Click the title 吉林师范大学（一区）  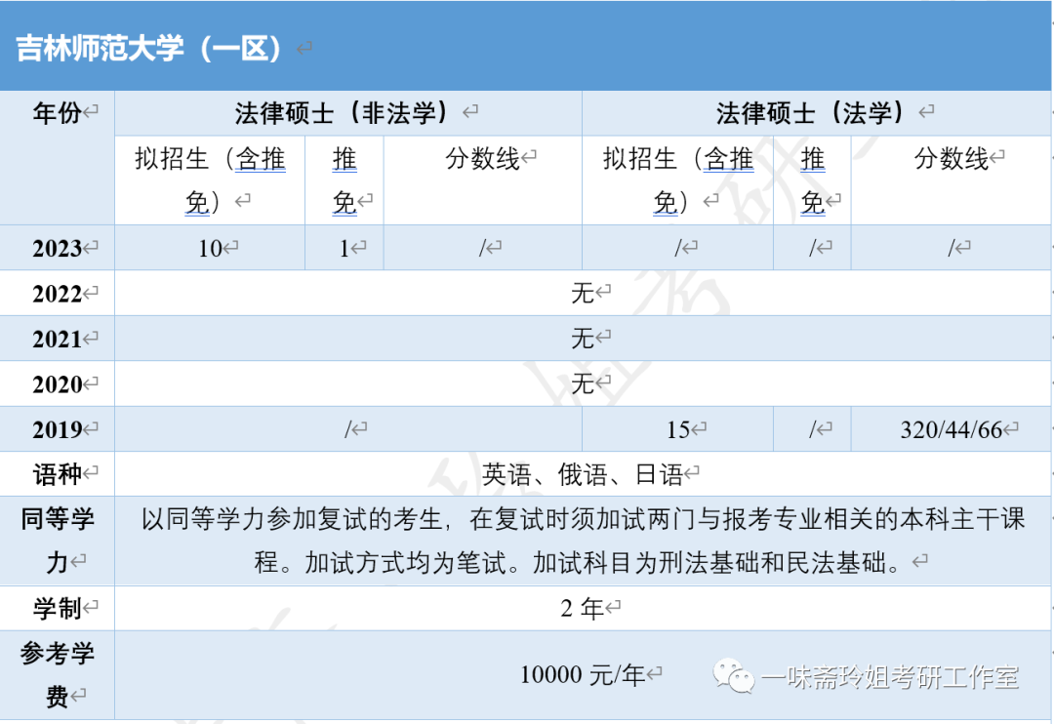pos(148,49)
